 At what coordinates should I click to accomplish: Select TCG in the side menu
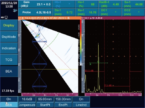[9, 60]
